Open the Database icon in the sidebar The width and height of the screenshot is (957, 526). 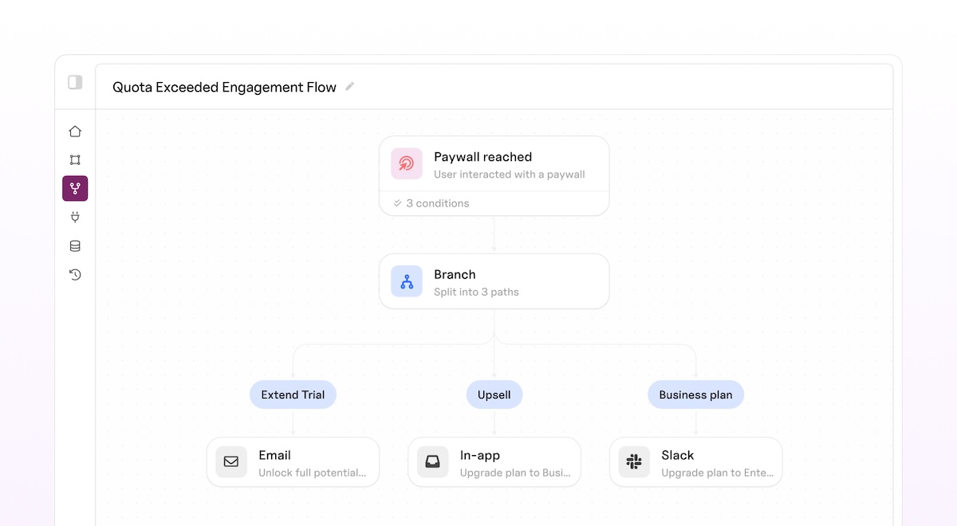pos(75,245)
